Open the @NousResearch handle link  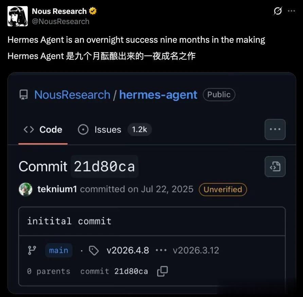point(60,21)
